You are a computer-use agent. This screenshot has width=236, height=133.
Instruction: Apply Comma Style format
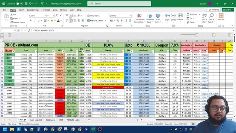click(122, 21)
